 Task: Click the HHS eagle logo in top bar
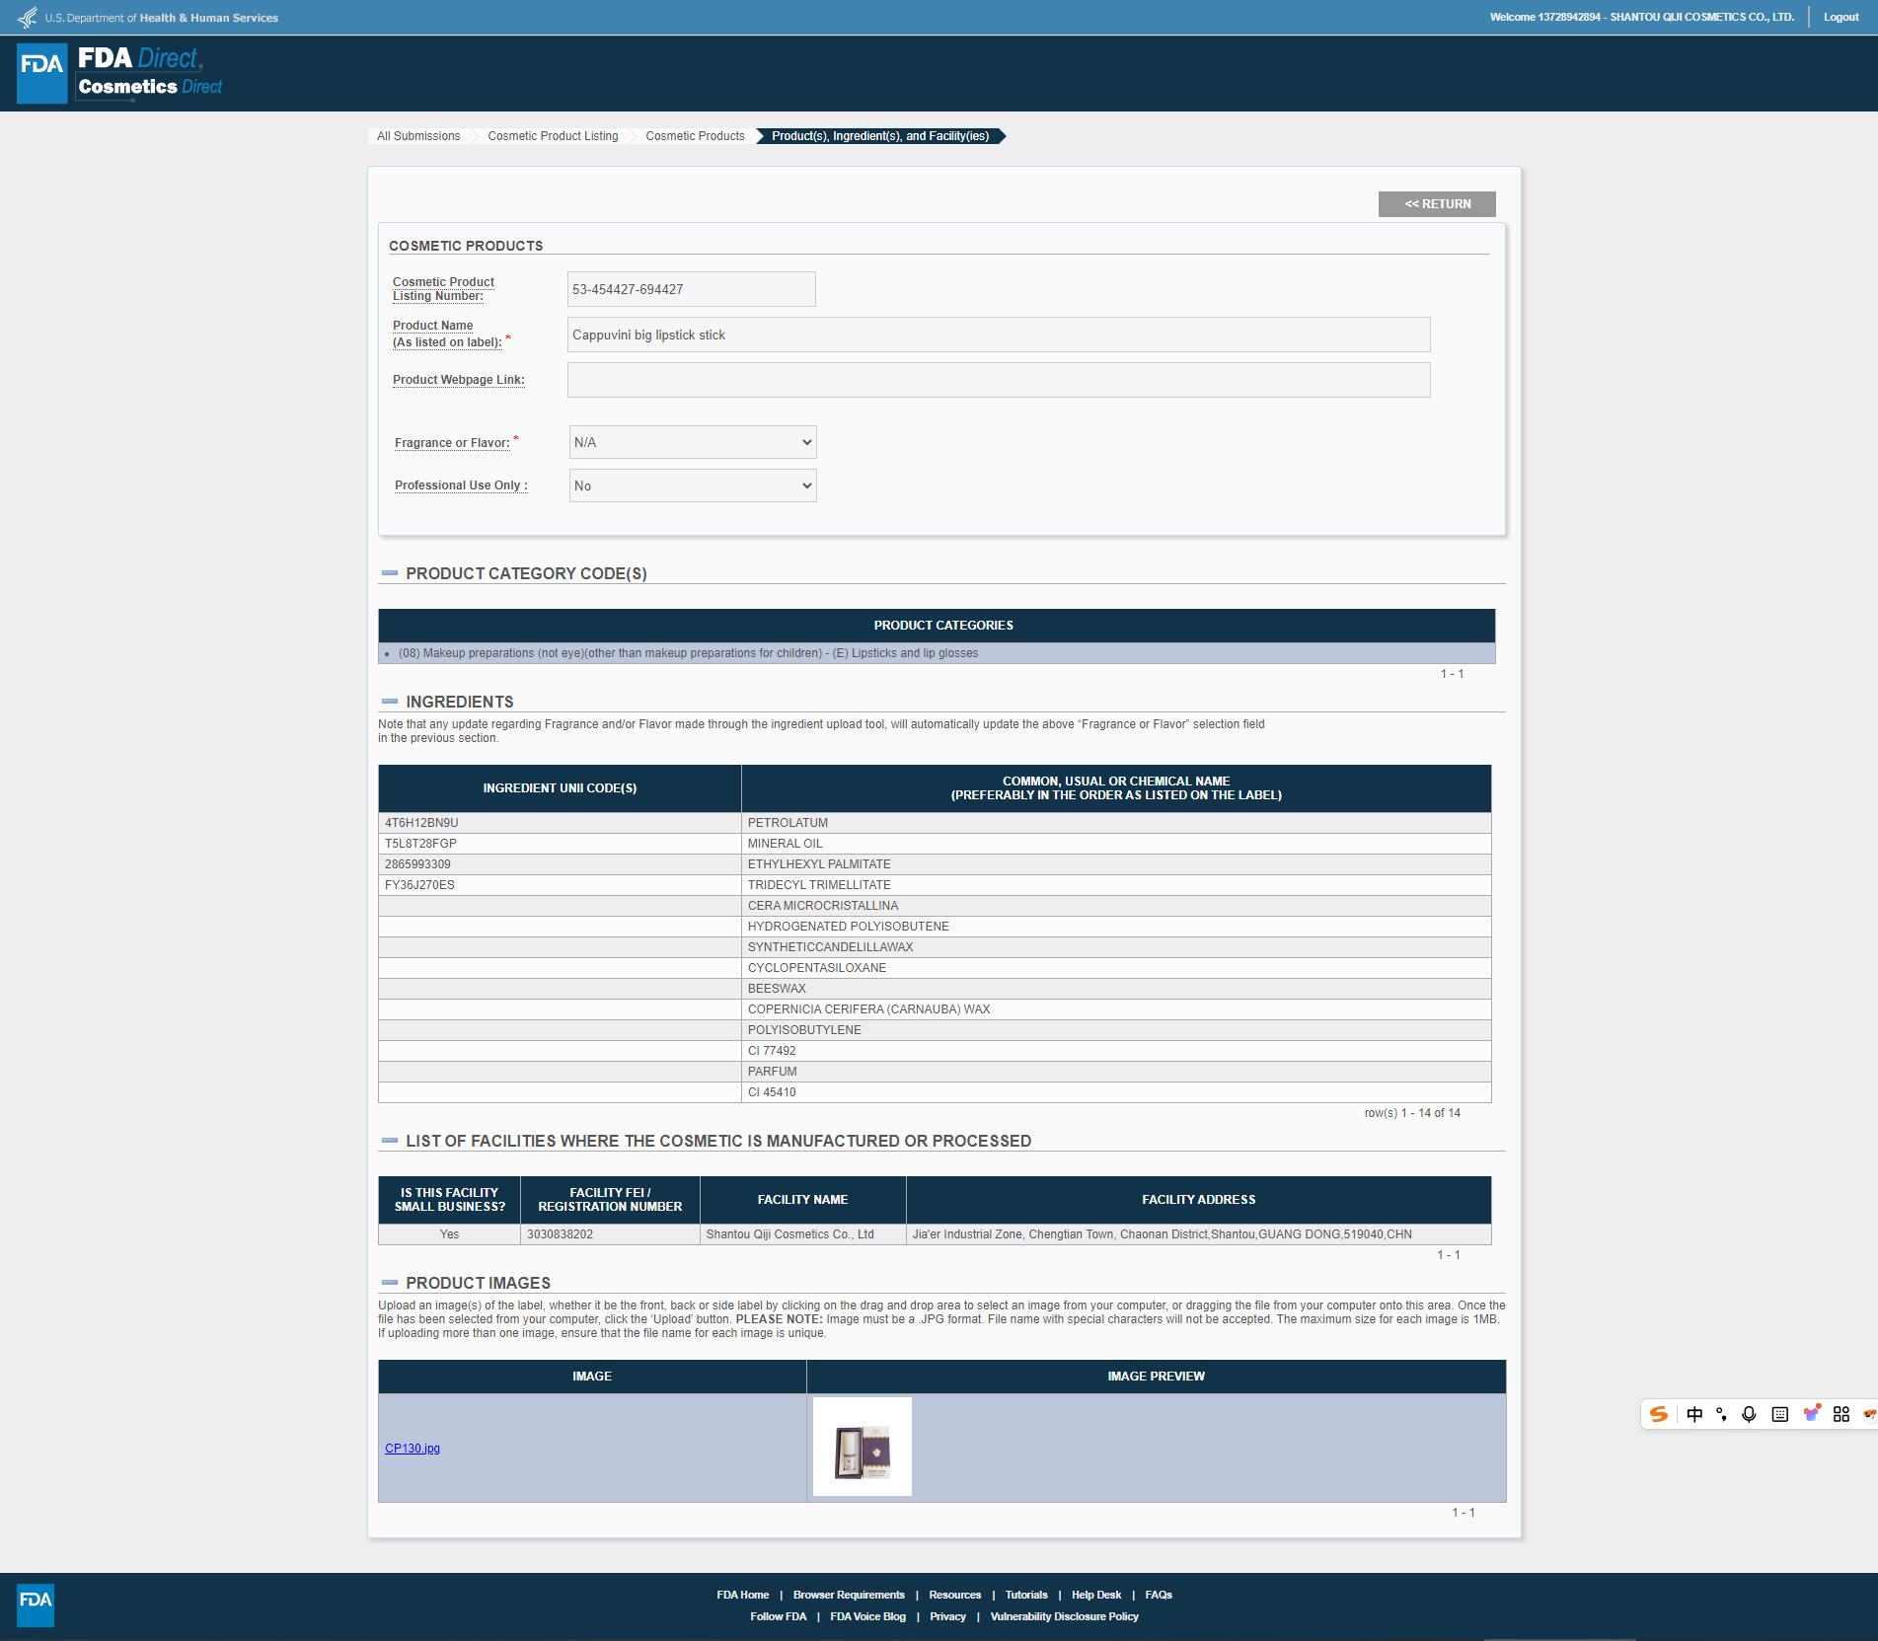click(28, 18)
